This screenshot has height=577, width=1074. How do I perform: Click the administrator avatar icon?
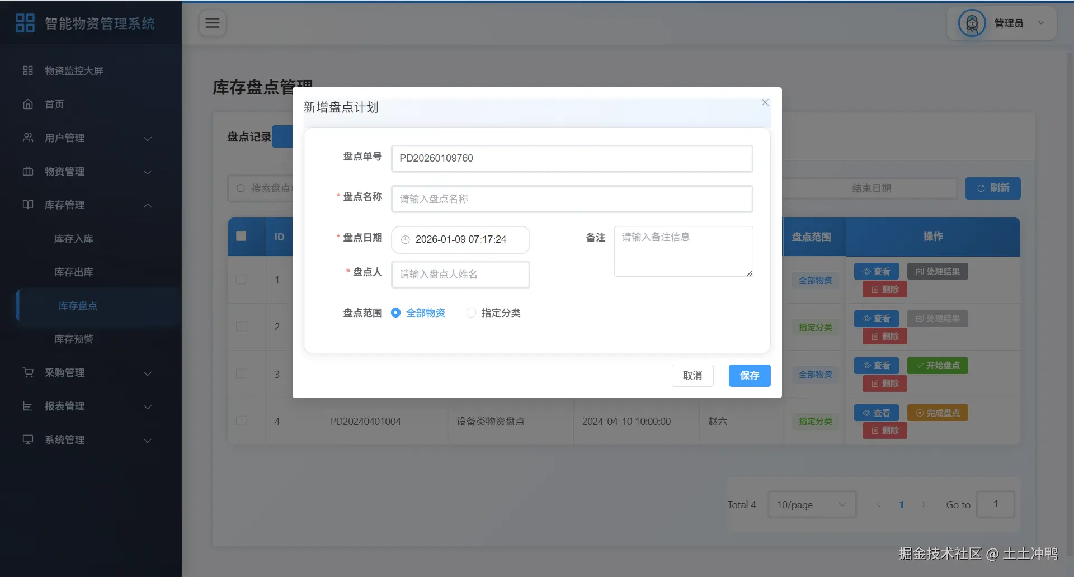[x=972, y=23]
